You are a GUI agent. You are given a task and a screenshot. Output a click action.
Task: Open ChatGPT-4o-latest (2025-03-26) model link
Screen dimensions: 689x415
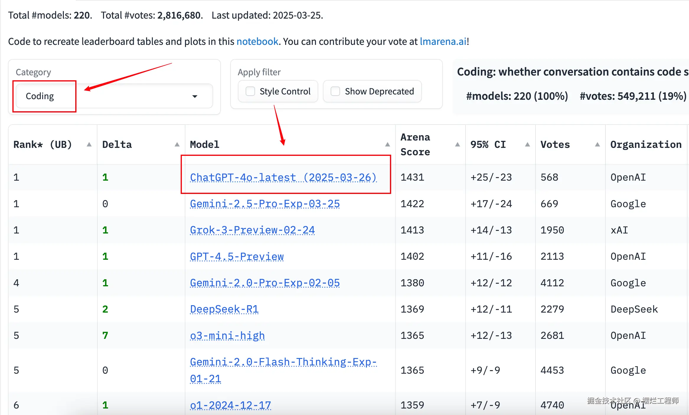(x=283, y=177)
